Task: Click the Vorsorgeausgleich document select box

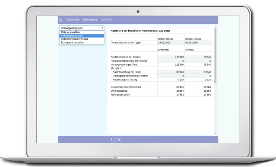Action: (81, 28)
